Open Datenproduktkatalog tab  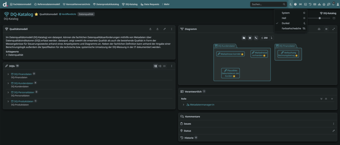(x=106, y=4)
